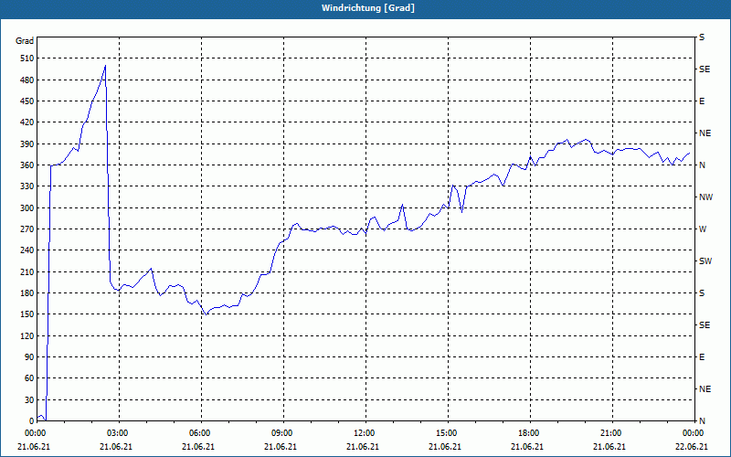The height and width of the screenshot is (457, 731).
Task: Select the 60 y-axis tick label
Action: 29,378
